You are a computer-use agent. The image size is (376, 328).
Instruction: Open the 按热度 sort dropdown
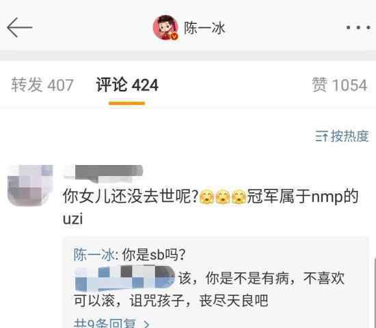tap(343, 136)
